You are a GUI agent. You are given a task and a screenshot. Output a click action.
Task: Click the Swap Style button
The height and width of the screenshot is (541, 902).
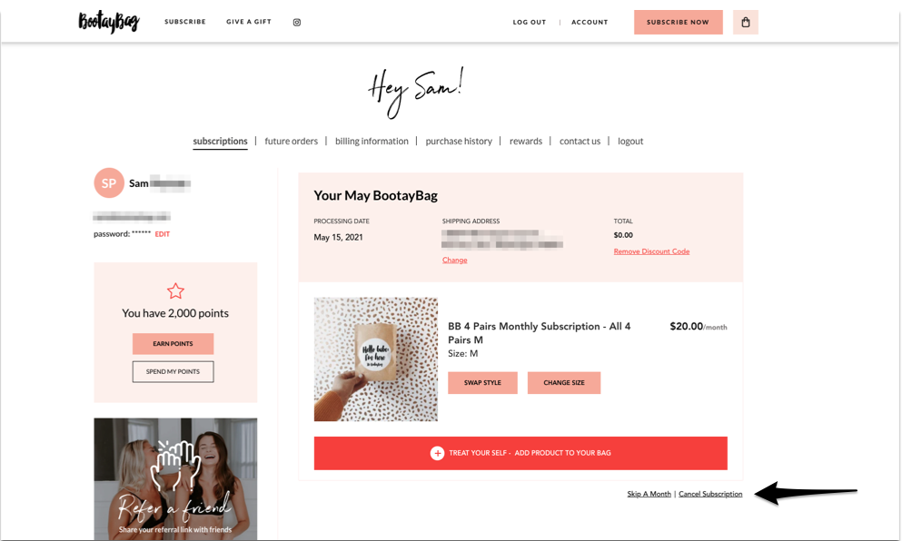482,383
